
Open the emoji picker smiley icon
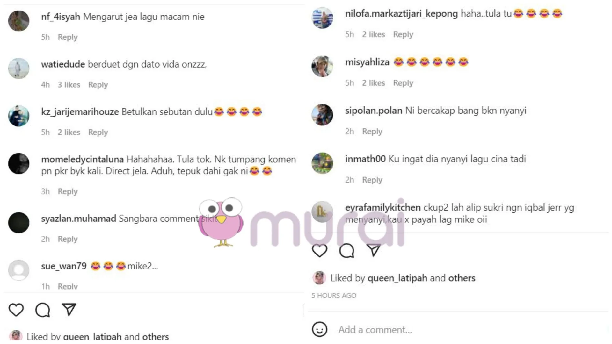pyautogui.click(x=319, y=329)
